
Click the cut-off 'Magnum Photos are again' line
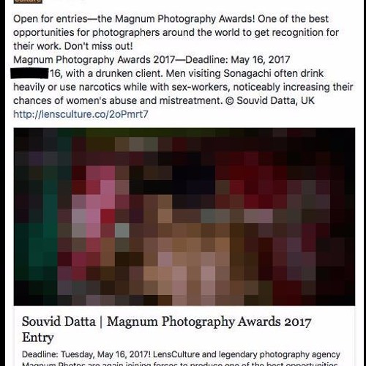180,364
